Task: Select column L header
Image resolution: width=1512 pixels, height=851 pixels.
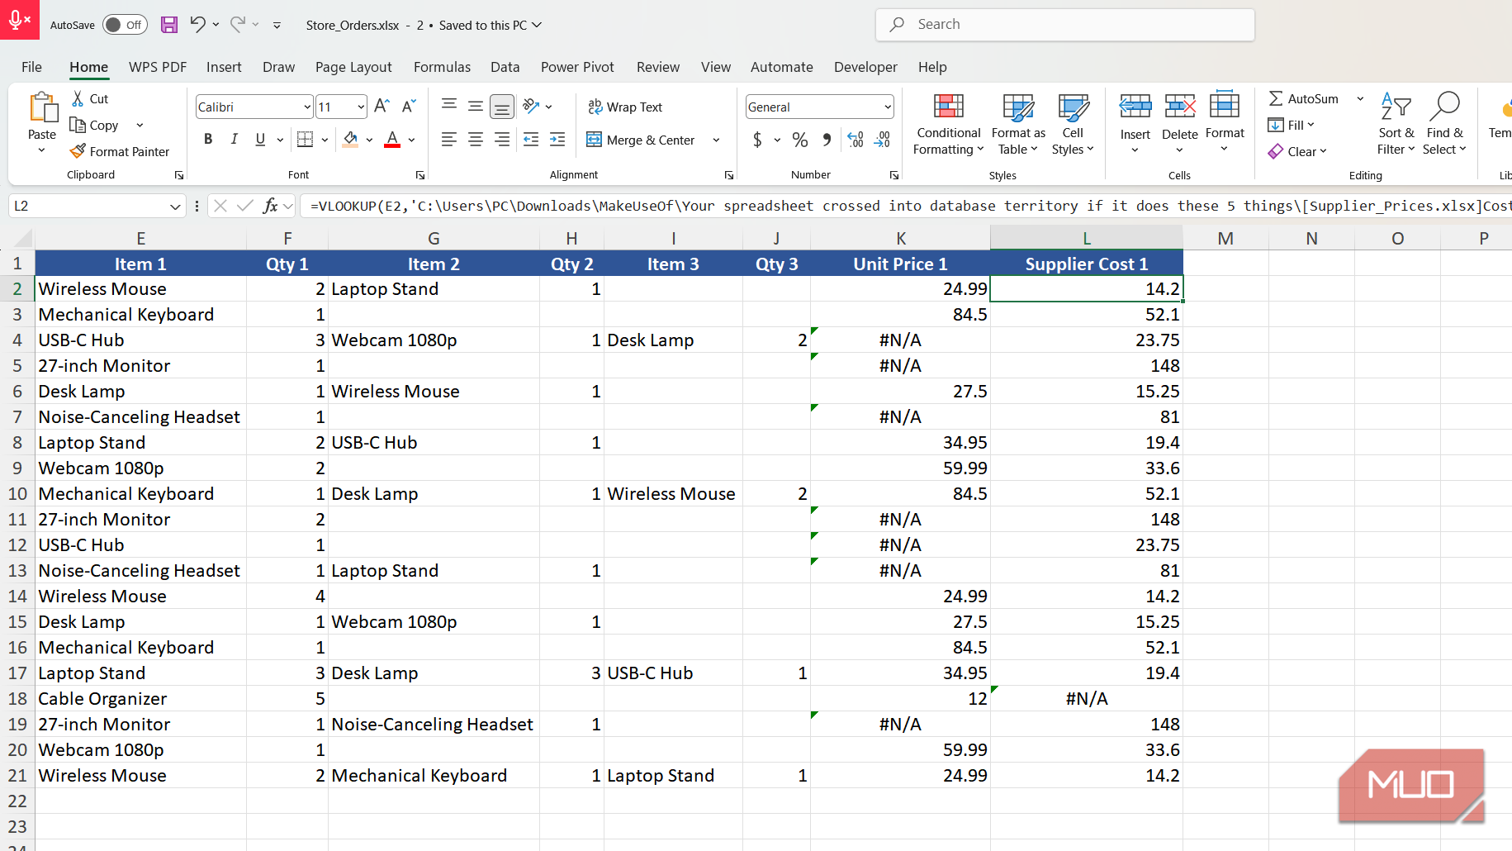Action: tap(1086, 238)
